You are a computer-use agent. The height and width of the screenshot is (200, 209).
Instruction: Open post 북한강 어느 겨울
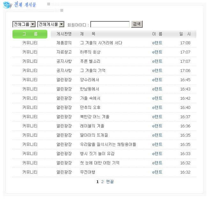tap(95, 117)
